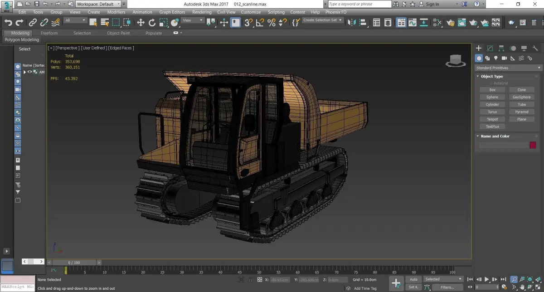This screenshot has height=292, width=544.
Task: Expand the AM object tree arrow
Action: click(24, 72)
